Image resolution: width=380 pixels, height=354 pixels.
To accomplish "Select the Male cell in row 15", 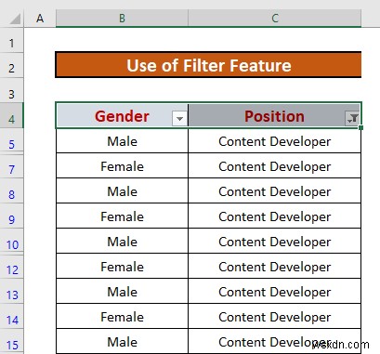I will click(x=122, y=342).
